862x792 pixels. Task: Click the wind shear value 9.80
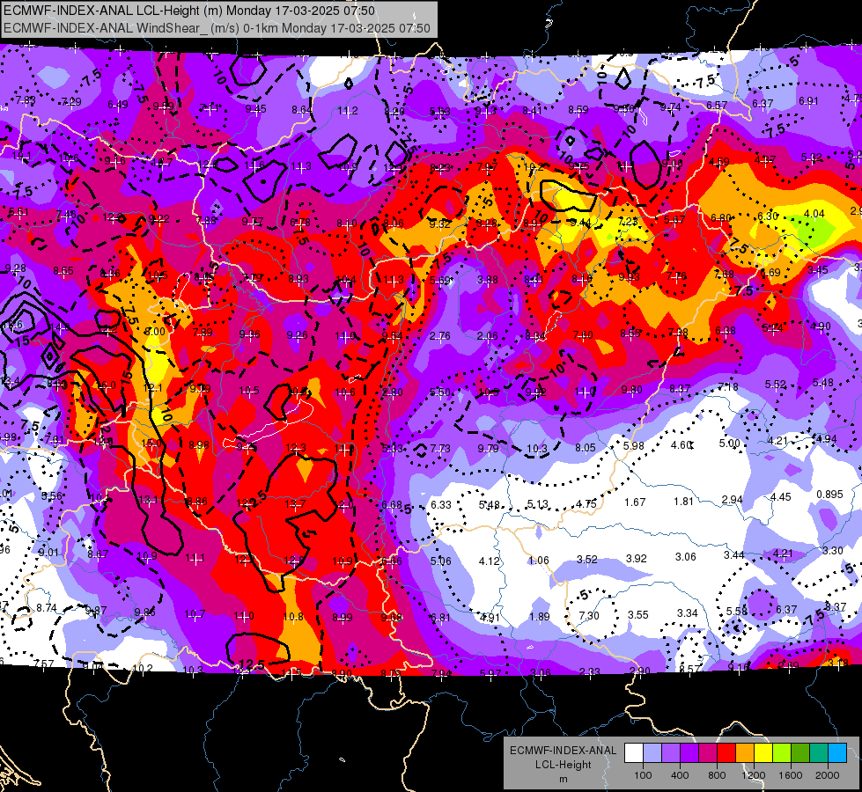click(x=631, y=390)
